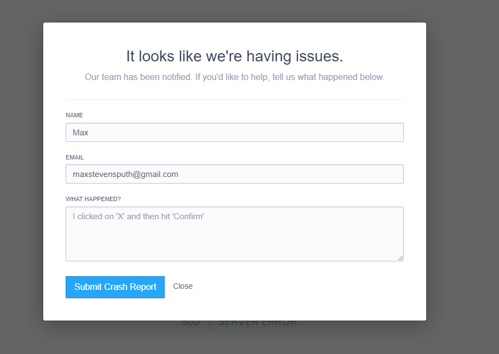Screen dimensions: 499x354
Task: Grab the text area resize handle
Action: tap(401, 258)
